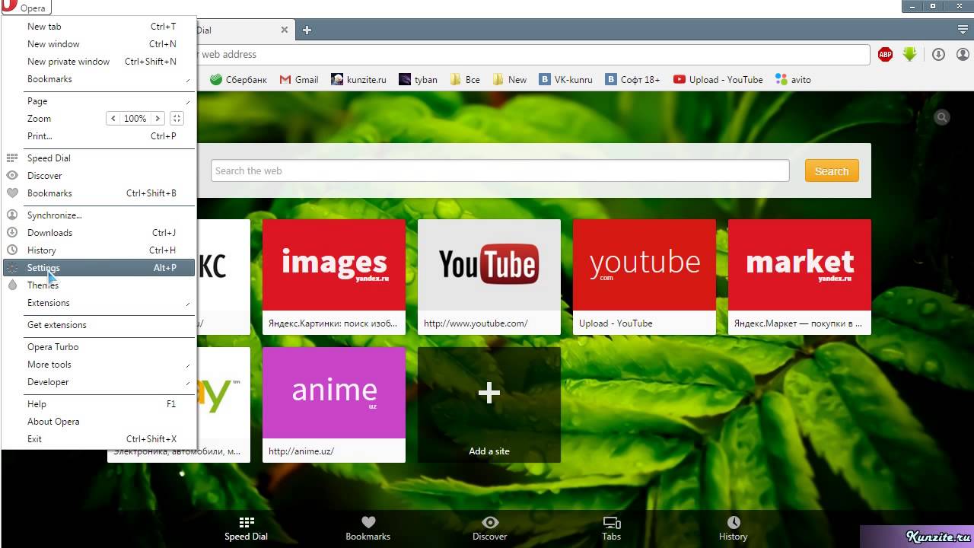Open the Yandex market speed dial tile
Image resolution: width=974 pixels, height=548 pixels.
pyautogui.click(x=800, y=277)
